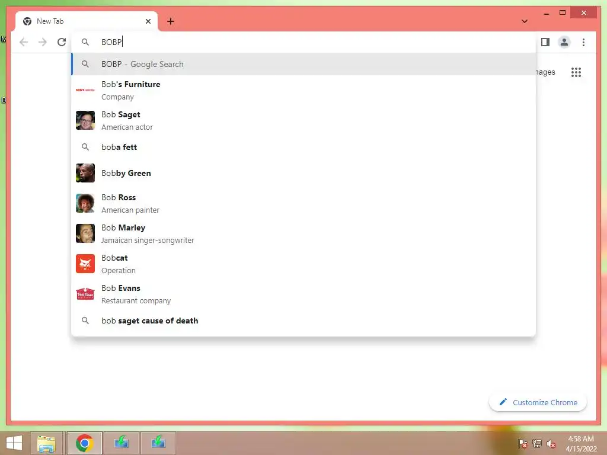607x455 pixels.
Task: Click the Action Center flag tray icon
Action: (523, 443)
